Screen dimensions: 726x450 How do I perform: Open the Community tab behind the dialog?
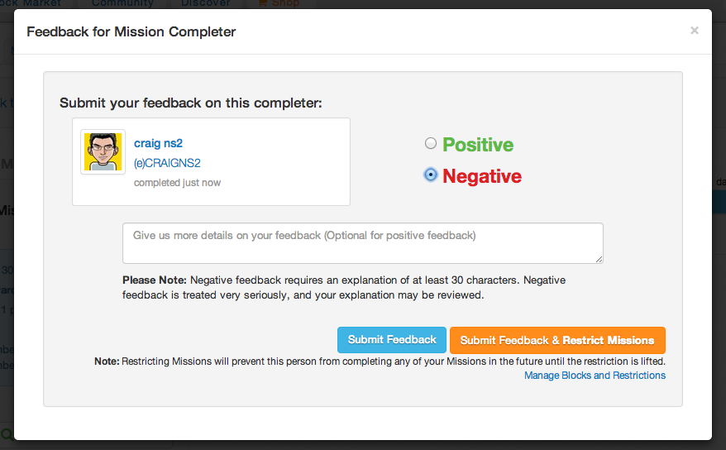click(x=122, y=3)
